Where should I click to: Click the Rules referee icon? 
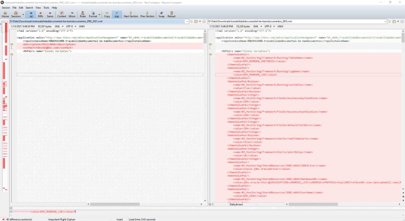pos(83,14)
